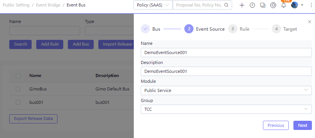This screenshot has width=315, height=138.
Task: Open the clock history icon
Action: click(x=252, y=5)
